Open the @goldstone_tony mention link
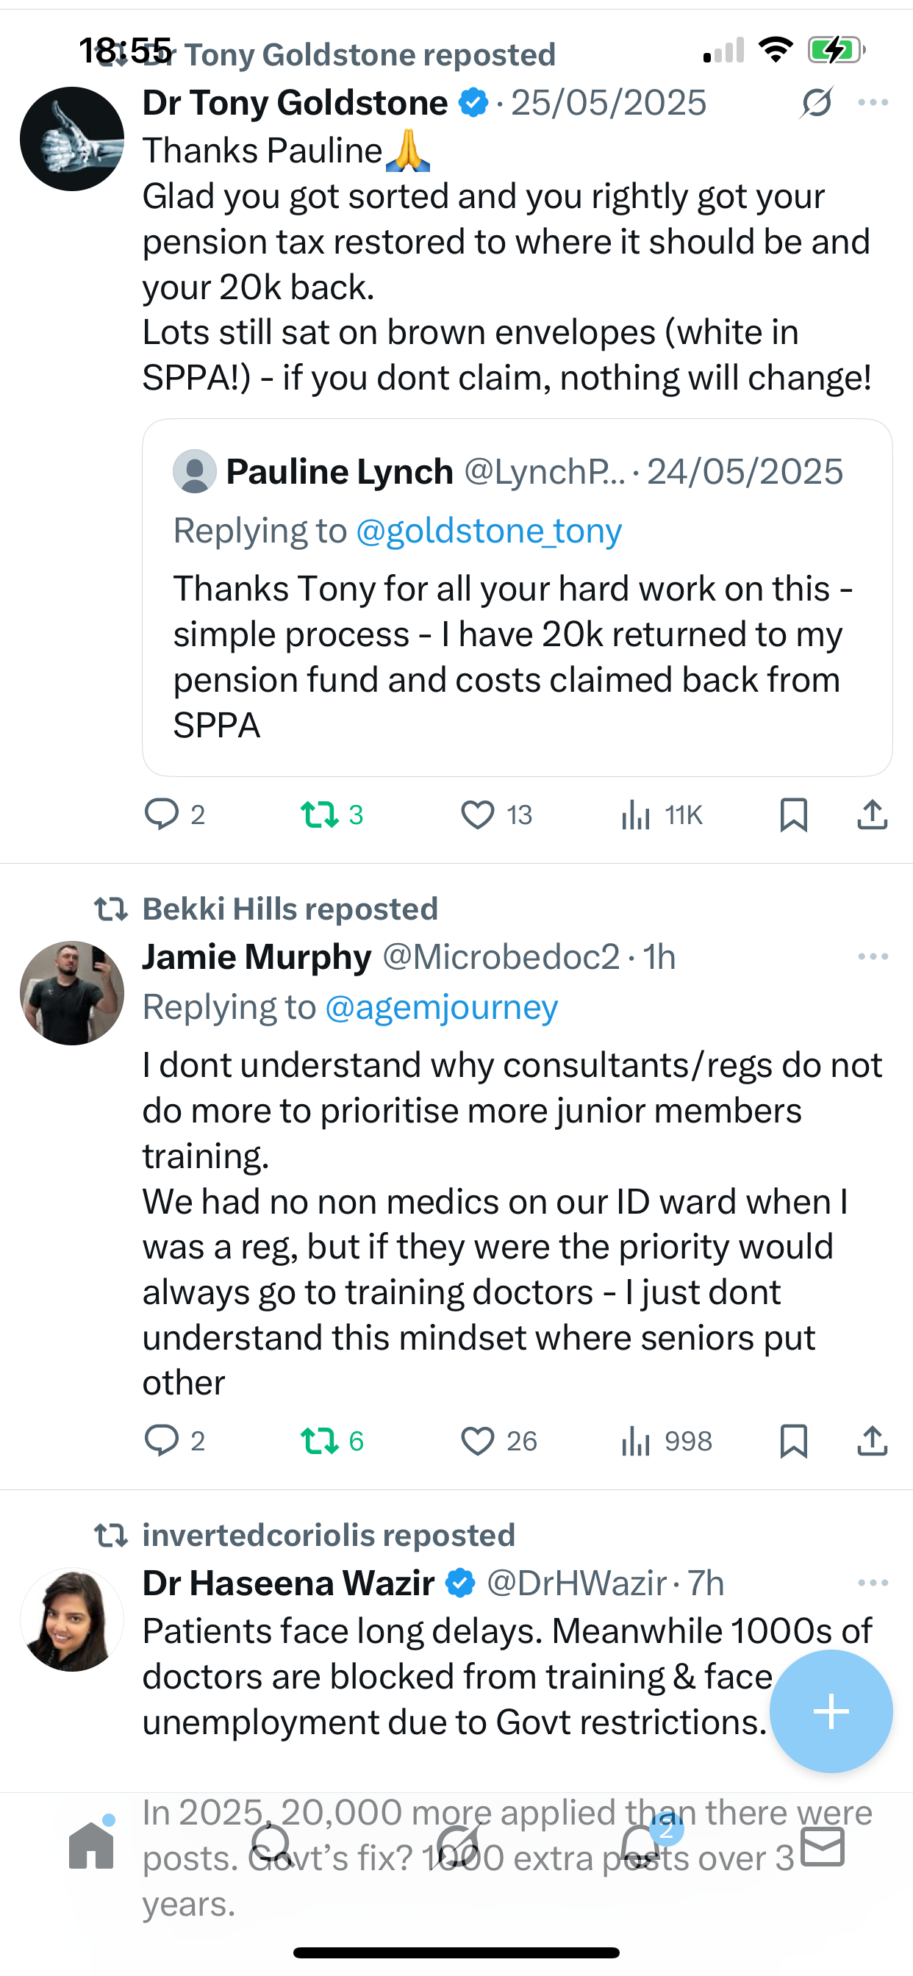This screenshot has height=1976, width=913. click(489, 531)
